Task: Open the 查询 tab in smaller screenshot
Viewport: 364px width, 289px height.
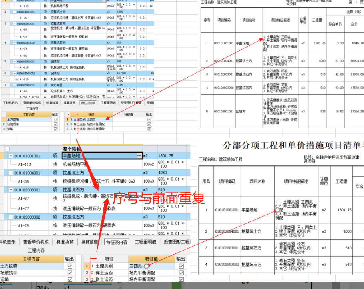Action: point(150,103)
